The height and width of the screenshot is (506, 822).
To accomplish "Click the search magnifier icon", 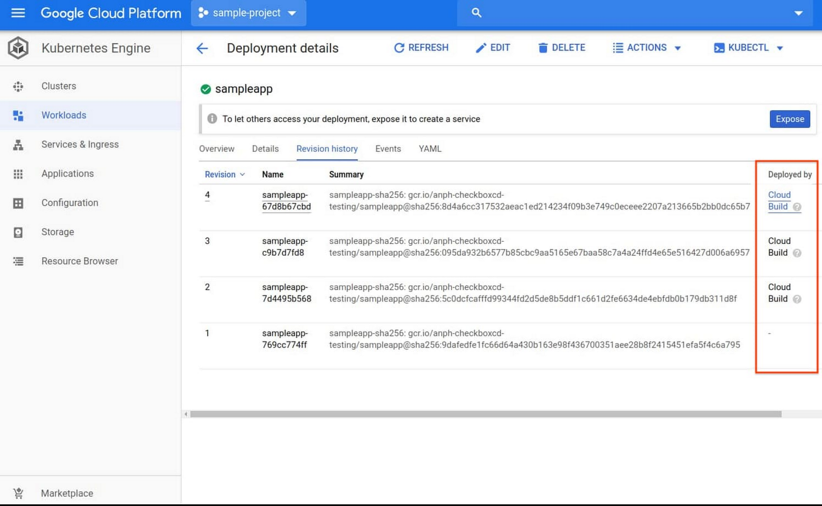I will 476,13.
